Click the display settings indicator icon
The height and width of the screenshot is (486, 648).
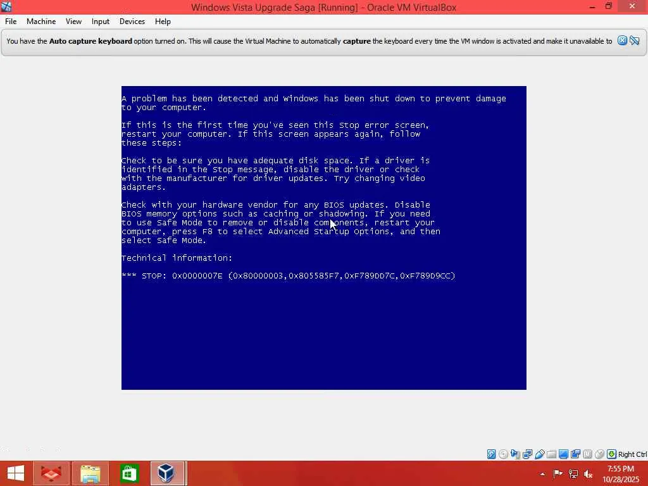[563, 454]
